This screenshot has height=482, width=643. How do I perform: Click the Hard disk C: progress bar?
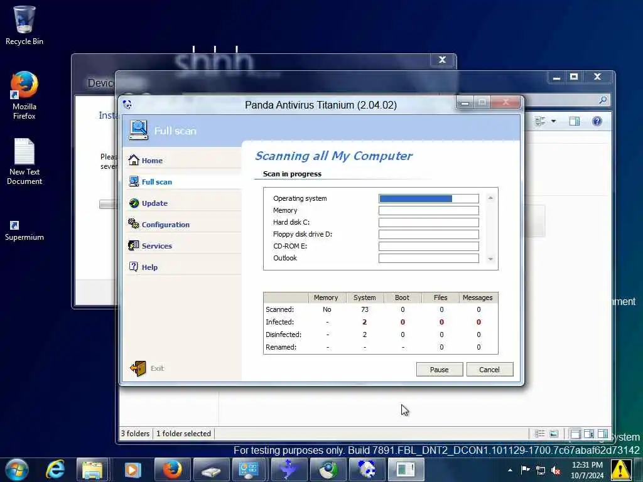(428, 222)
